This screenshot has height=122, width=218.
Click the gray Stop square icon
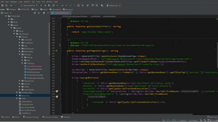pos(57,5)
